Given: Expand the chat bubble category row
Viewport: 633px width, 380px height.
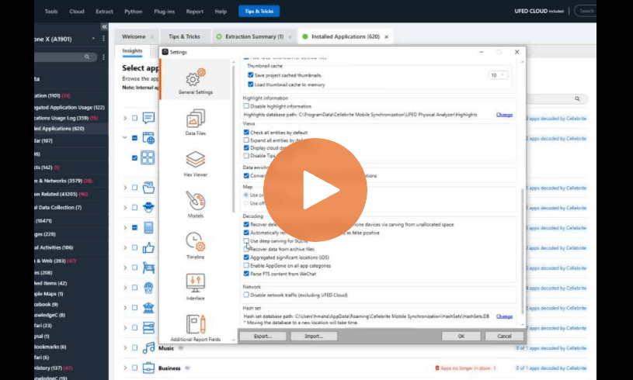Looking at the screenshot, I should point(125,118).
